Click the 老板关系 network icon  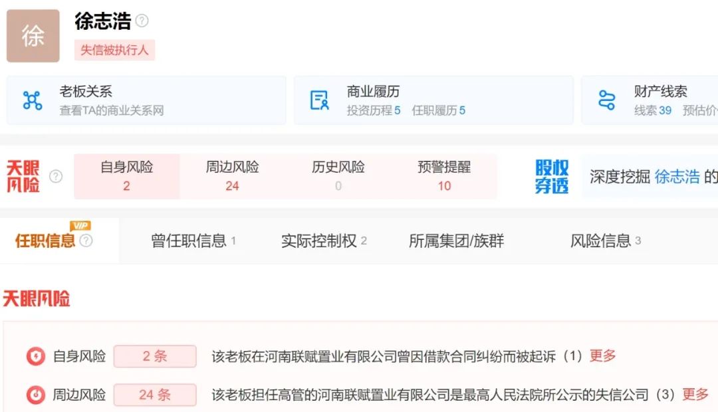point(32,100)
